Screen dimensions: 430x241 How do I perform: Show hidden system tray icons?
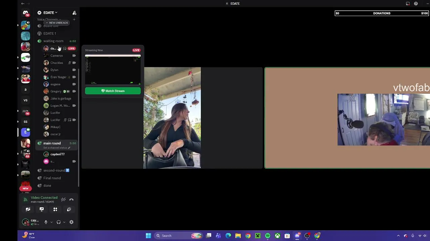[398, 236]
